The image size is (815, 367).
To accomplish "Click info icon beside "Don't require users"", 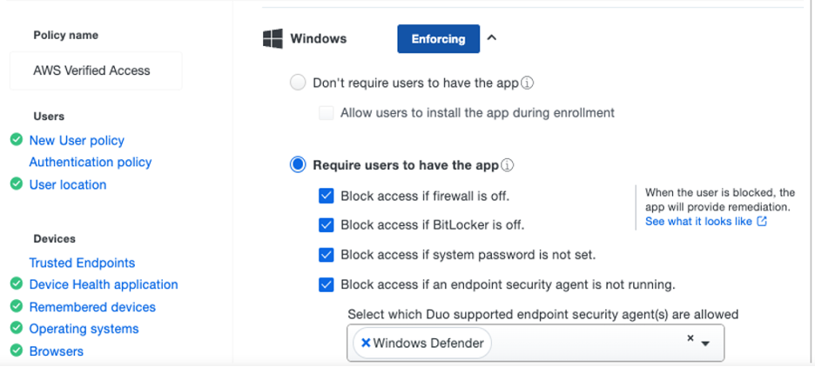I will tap(527, 83).
